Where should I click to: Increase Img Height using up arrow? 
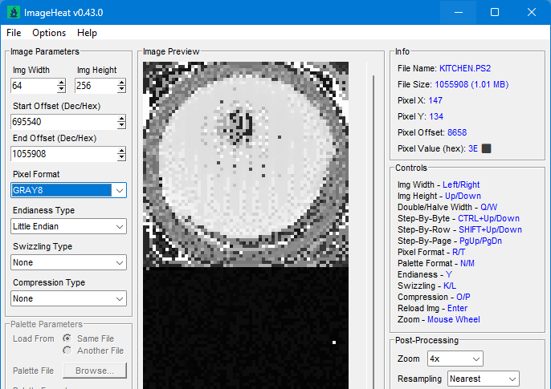121,83
